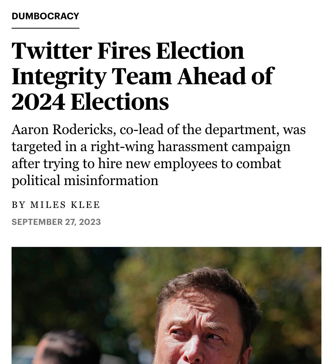Image resolution: width=333 pixels, height=364 pixels.
Task: Click the blurred person at photo's lower left
Action: click(x=67, y=348)
